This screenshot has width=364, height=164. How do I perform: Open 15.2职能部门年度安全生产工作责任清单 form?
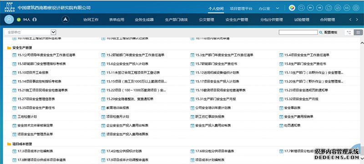[x=135, y=55]
